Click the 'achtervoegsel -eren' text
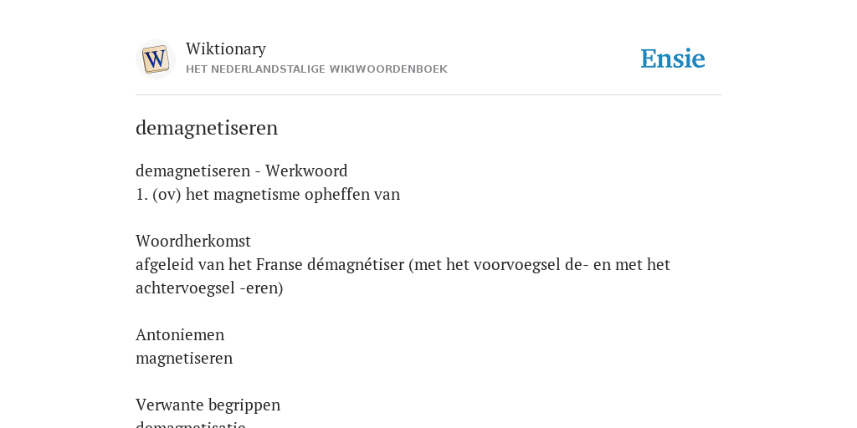857x428 pixels. [x=208, y=288]
